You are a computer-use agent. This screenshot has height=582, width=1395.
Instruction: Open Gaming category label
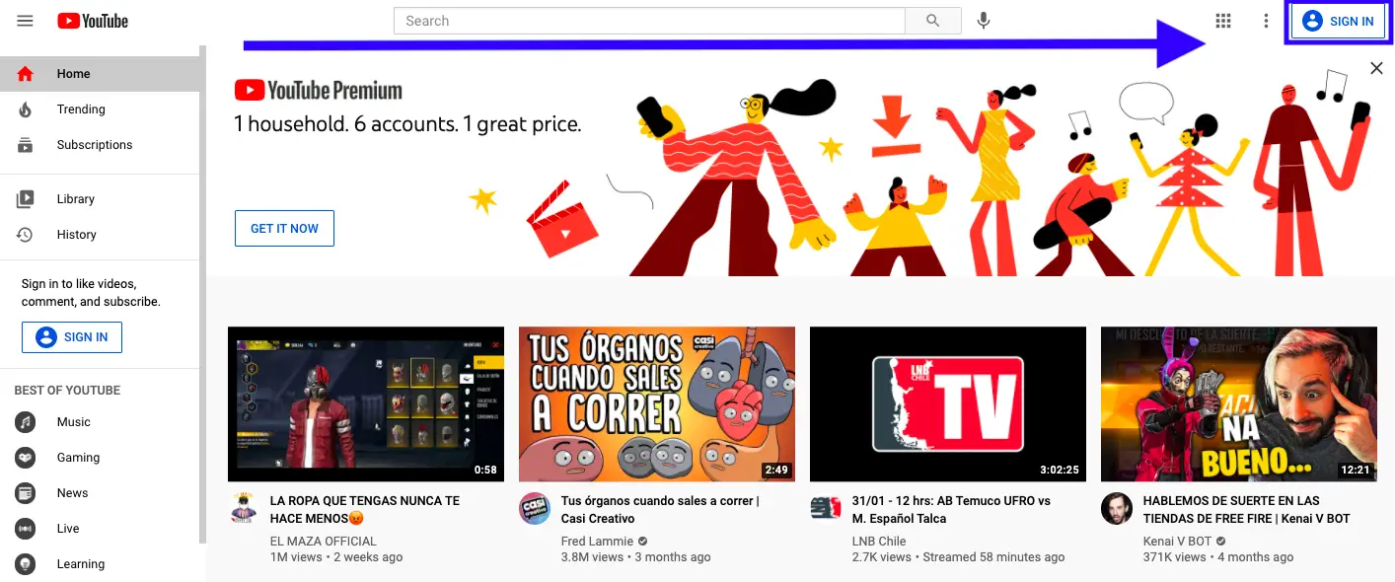[x=79, y=458]
